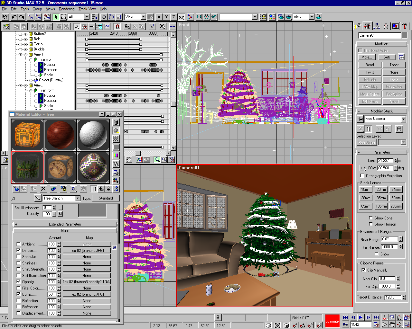412x329 pixels.
Task: Click the delete X icon in Material Editor
Action: [43, 189]
